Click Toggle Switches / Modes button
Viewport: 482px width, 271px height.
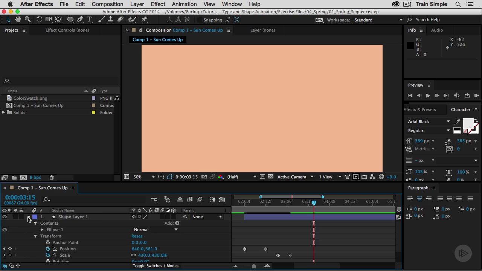pos(156,266)
